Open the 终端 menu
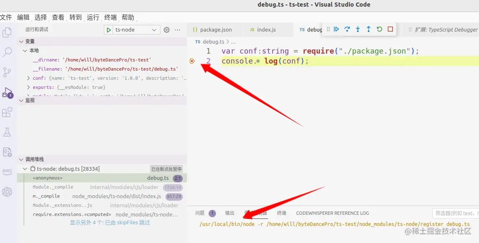Screen dimensions: 479x243 click(x=110, y=17)
